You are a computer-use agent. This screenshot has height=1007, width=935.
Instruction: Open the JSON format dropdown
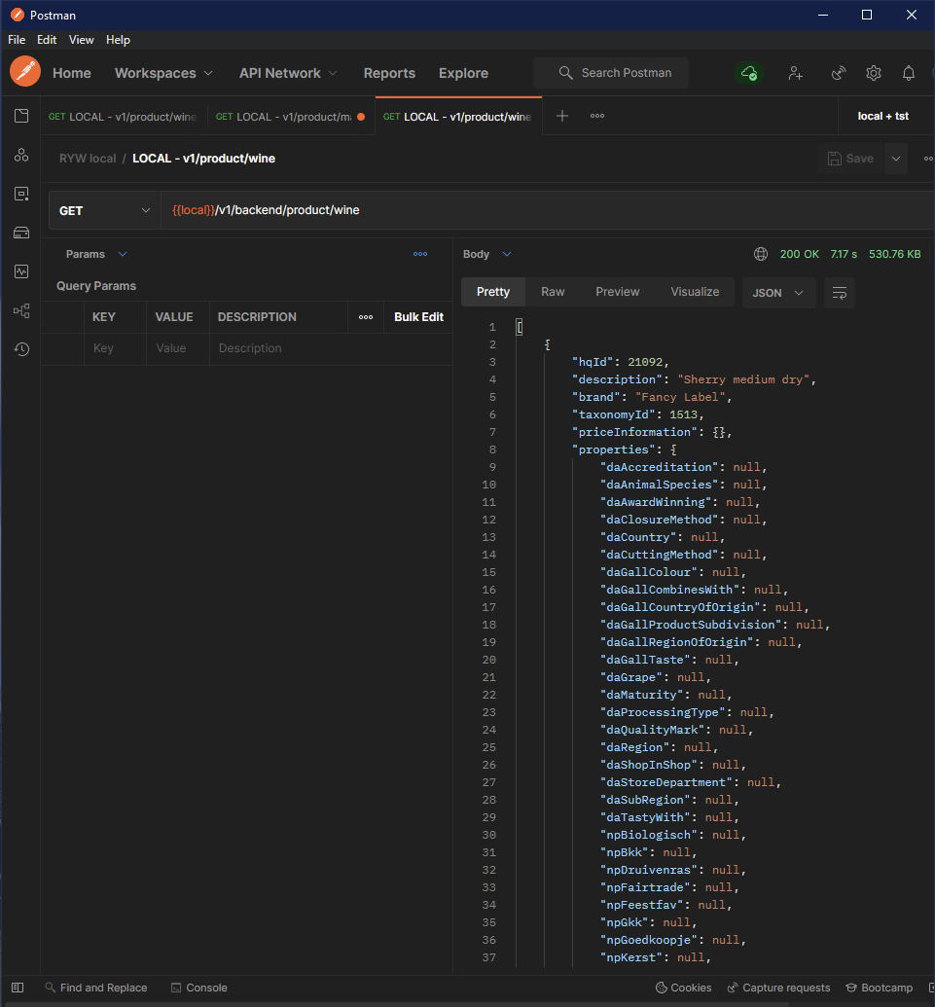(778, 293)
